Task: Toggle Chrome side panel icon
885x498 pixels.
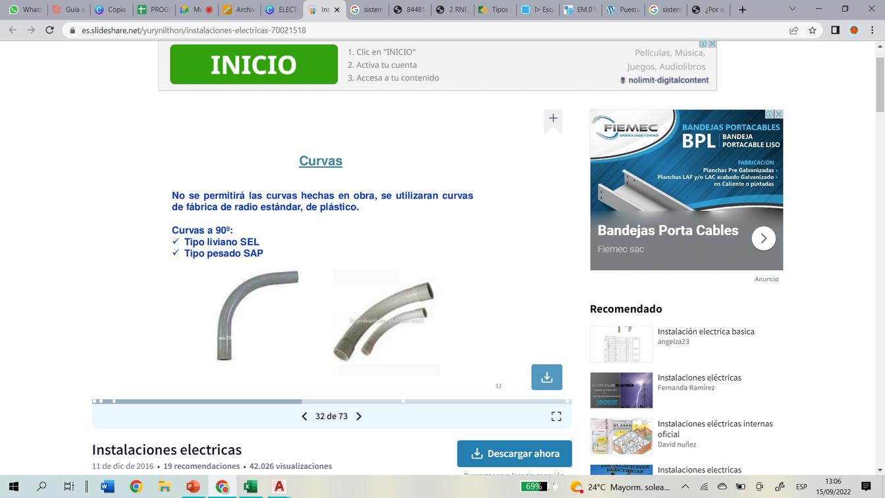Action: pos(835,30)
